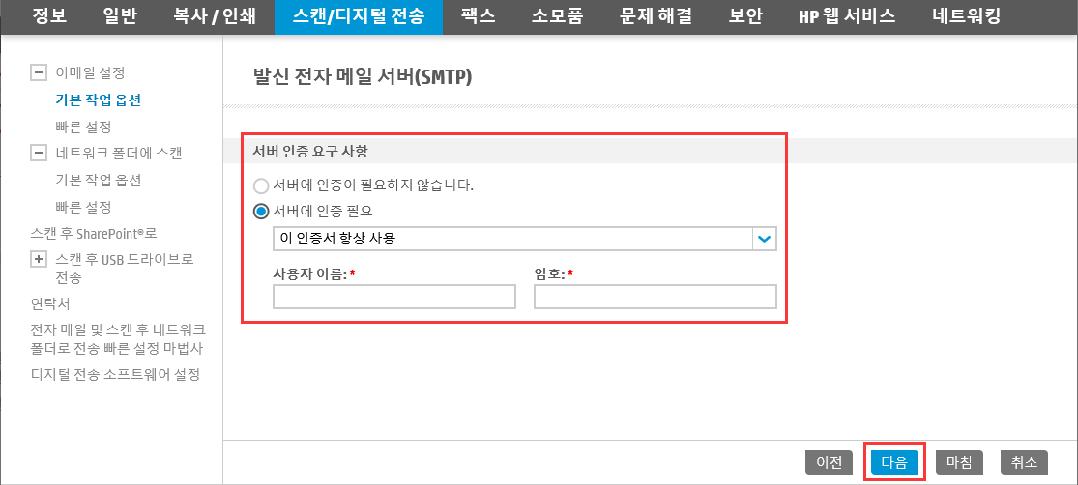The width and height of the screenshot is (1078, 485).
Task: Collapse the 네트워크 폴더에 스캔 section
Action: [40, 154]
